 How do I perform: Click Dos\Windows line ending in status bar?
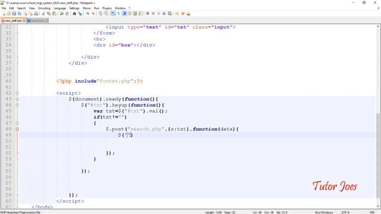click(x=324, y=212)
